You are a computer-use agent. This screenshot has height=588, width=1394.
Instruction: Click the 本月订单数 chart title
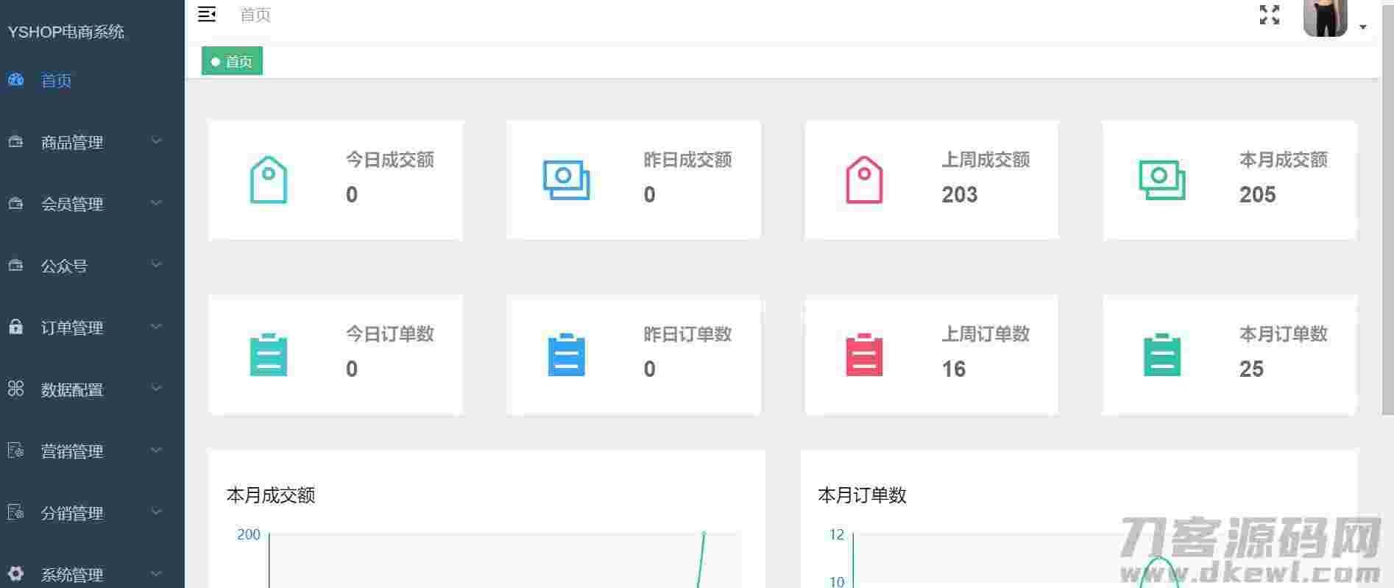[862, 495]
